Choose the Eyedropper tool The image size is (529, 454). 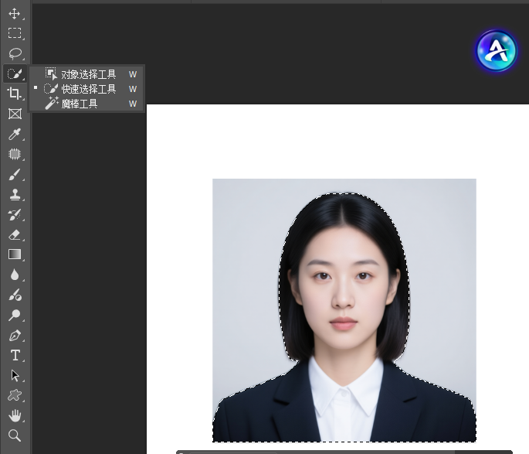[15, 134]
